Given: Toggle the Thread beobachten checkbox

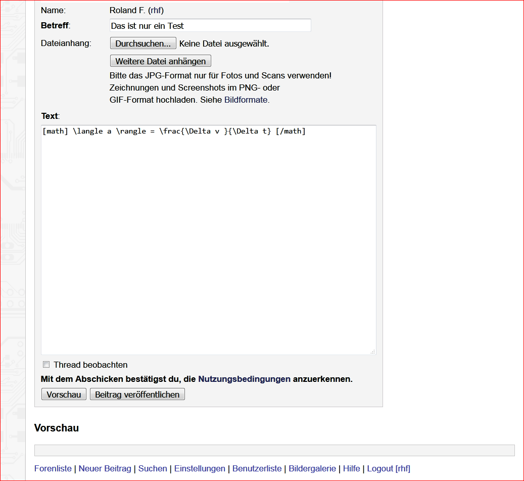Looking at the screenshot, I should [46, 364].
